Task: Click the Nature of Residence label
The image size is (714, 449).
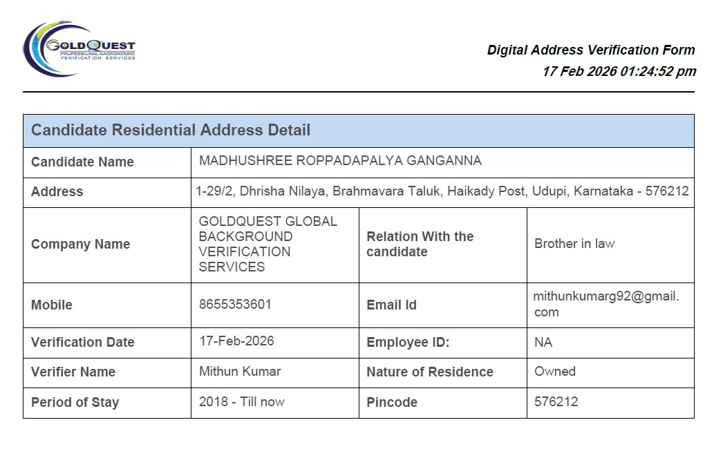Action: 429,372
